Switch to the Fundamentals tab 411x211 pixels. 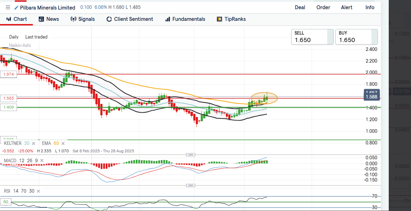(185, 19)
